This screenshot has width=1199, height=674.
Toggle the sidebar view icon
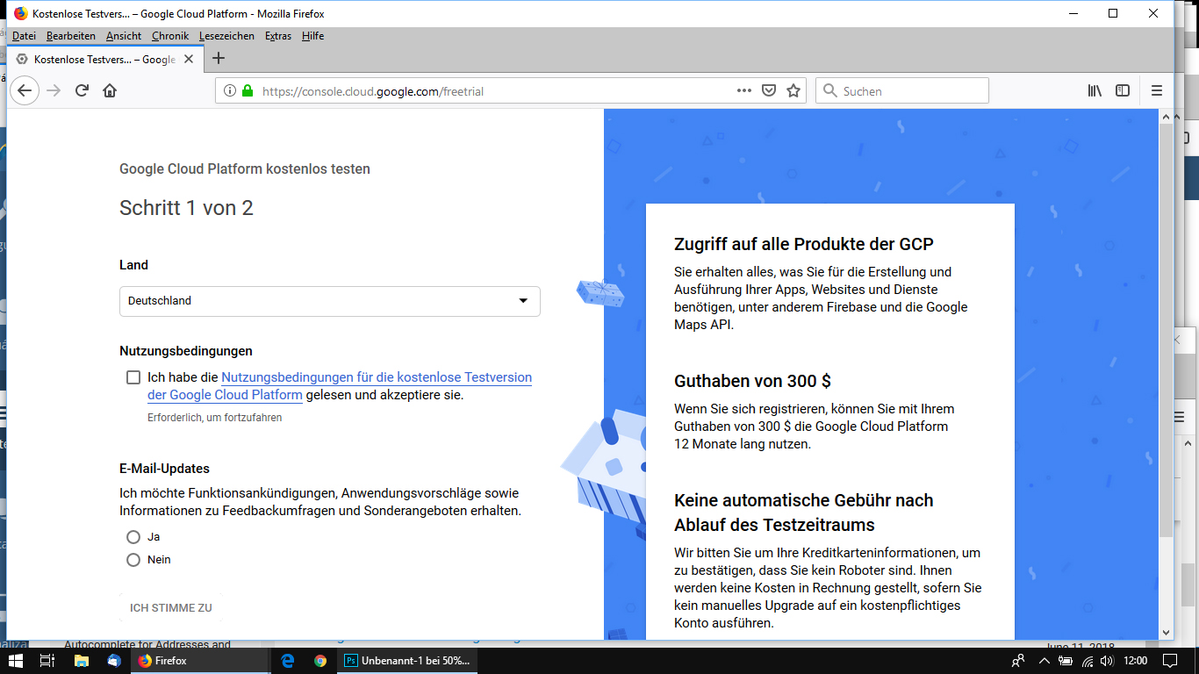1123,90
